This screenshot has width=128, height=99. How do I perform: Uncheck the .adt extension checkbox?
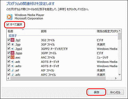(9, 62)
